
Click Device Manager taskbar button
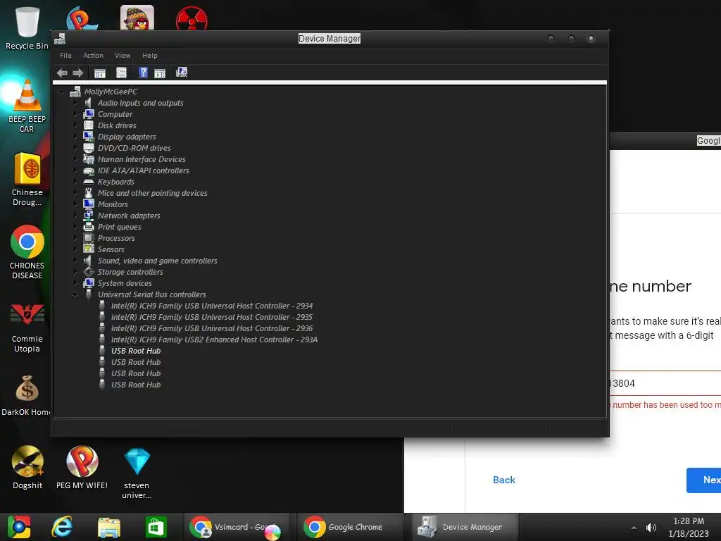point(465,527)
